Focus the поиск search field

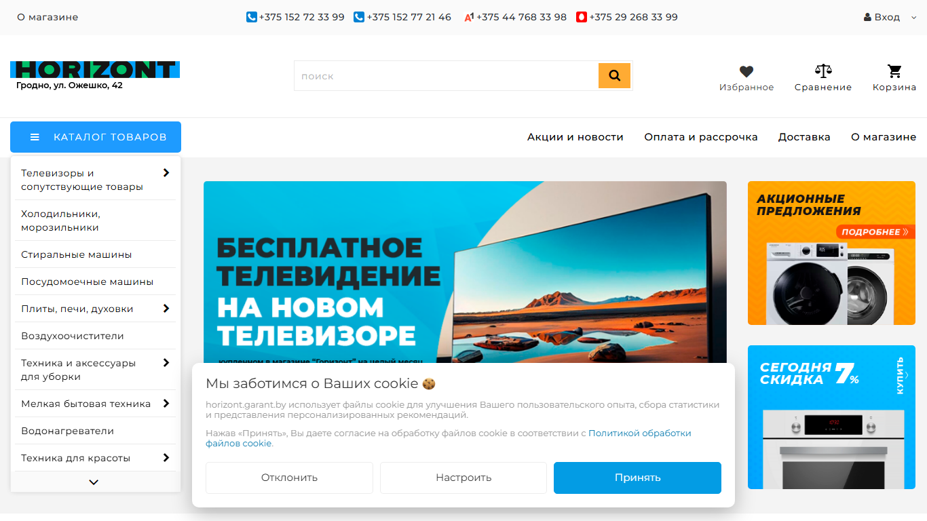click(x=446, y=76)
